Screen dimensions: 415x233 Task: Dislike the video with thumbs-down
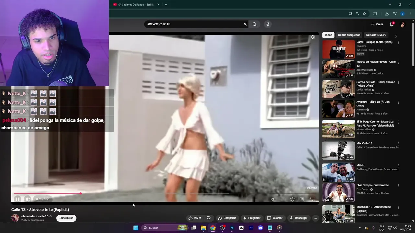click(208, 218)
